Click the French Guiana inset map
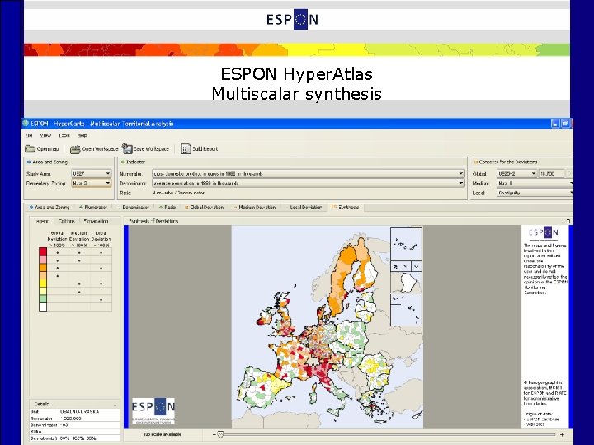Viewport: 594px width, 445px height. coord(406,283)
